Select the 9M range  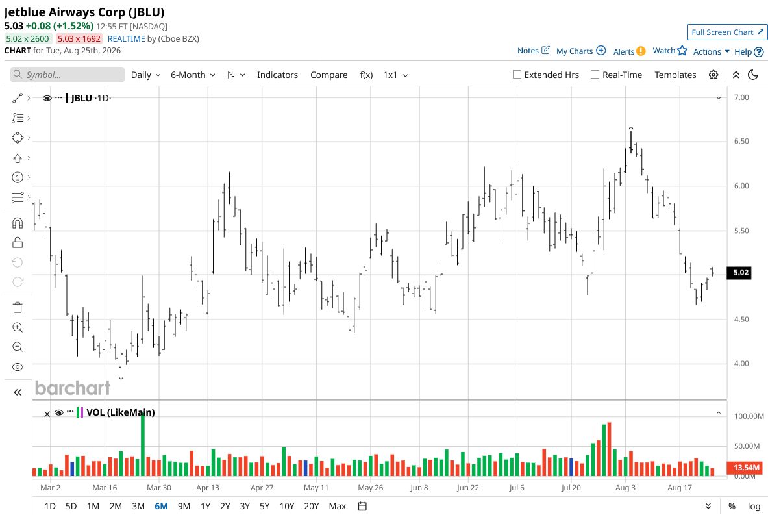click(x=184, y=506)
